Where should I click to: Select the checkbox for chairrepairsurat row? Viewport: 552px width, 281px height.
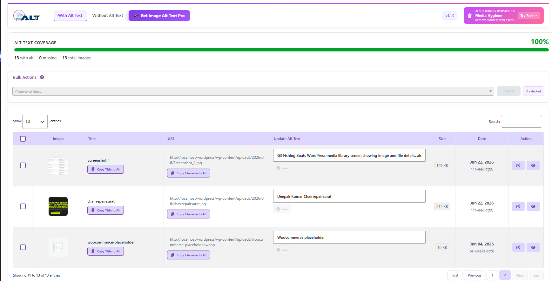[x=23, y=206]
